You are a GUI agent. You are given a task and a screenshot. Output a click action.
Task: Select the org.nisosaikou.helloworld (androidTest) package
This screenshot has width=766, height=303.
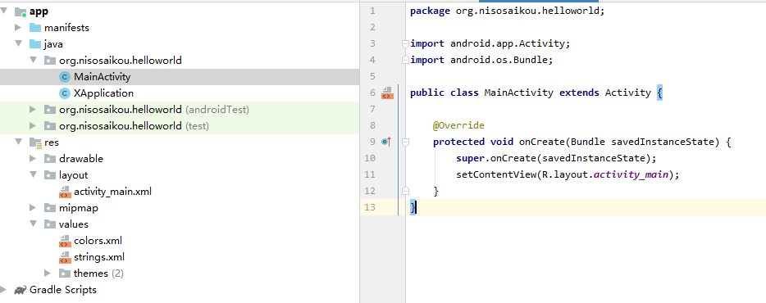tap(154, 109)
